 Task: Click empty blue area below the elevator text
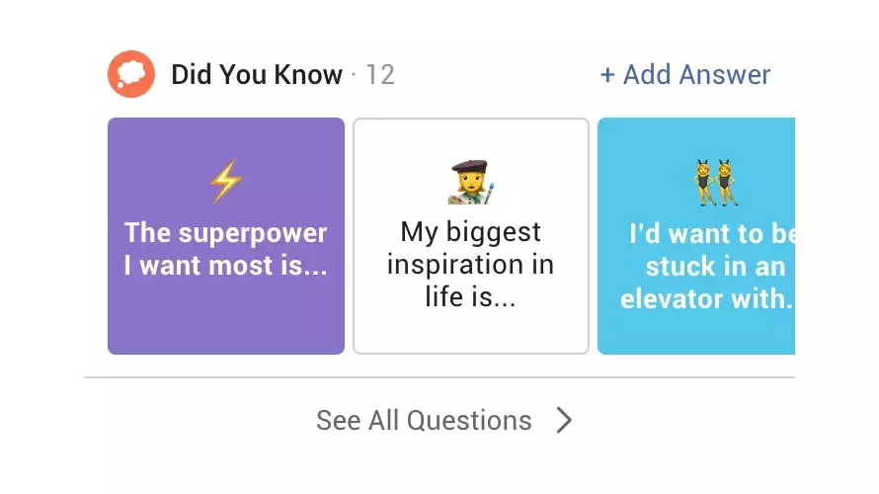pyautogui.click(x=696, y=334)
